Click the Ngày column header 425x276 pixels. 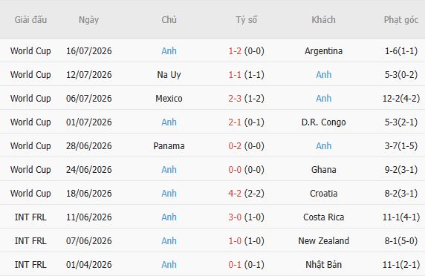(x=88, y=20)
